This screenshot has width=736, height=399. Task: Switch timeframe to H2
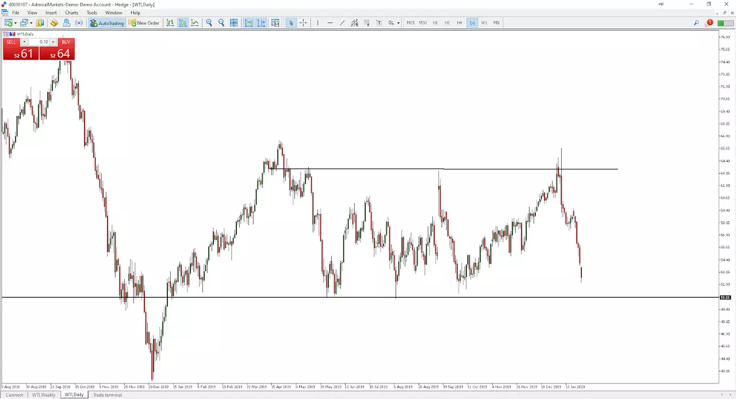click(x=447, y=23)
